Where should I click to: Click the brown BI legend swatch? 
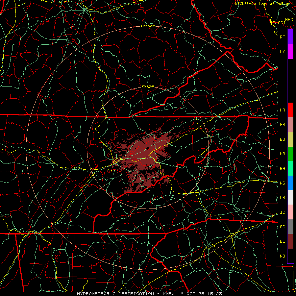[x=290, y=241]
